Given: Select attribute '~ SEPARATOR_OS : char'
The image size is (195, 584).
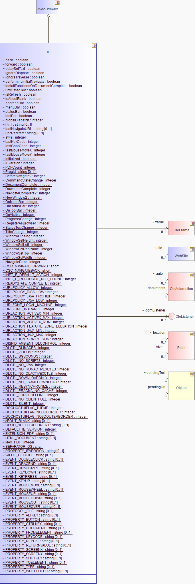Looking at the screenshot, I should [x=23, y=447].
